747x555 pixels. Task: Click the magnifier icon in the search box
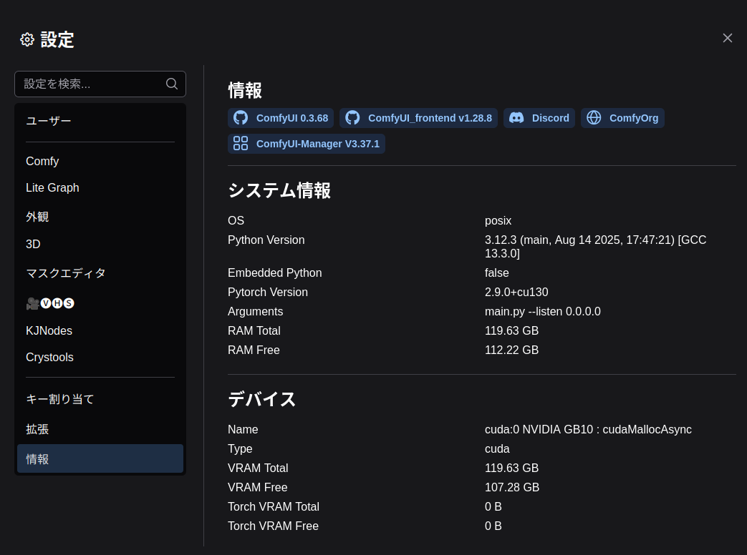tap(172, 84)
